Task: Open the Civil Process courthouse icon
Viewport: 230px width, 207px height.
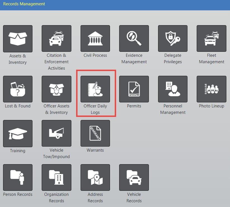Action: point(95,39)
